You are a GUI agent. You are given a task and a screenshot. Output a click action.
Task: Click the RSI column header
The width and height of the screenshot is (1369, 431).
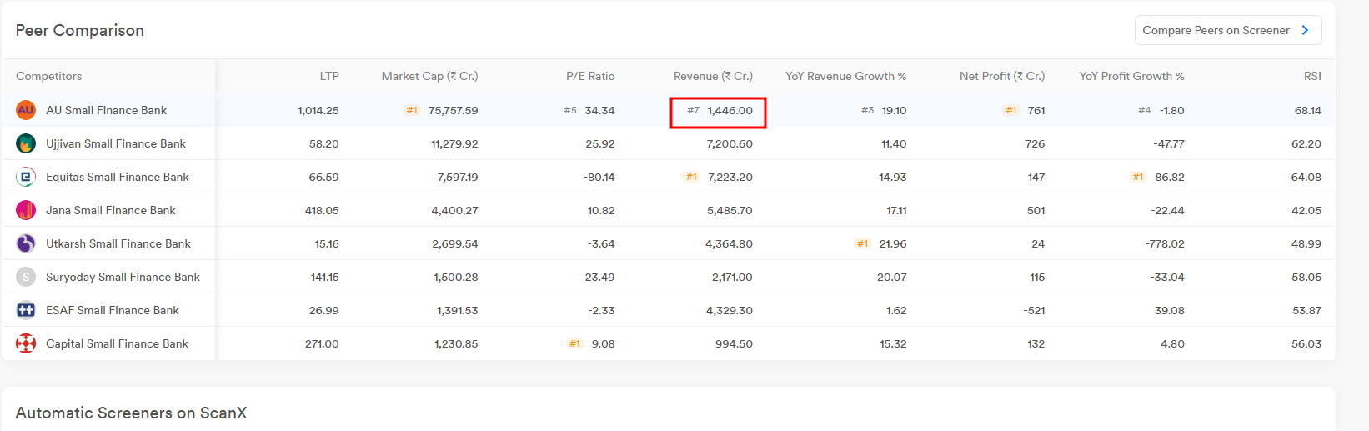click(x=1312, y=76)
